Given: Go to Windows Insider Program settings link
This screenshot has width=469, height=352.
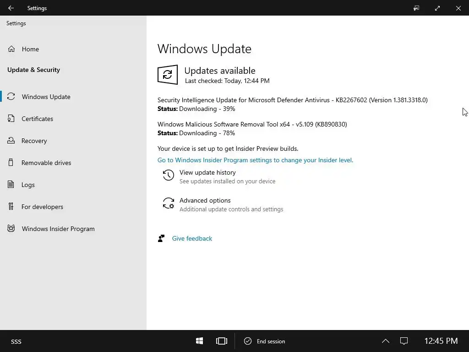Looking at the screenshot, I should (255, 160).
